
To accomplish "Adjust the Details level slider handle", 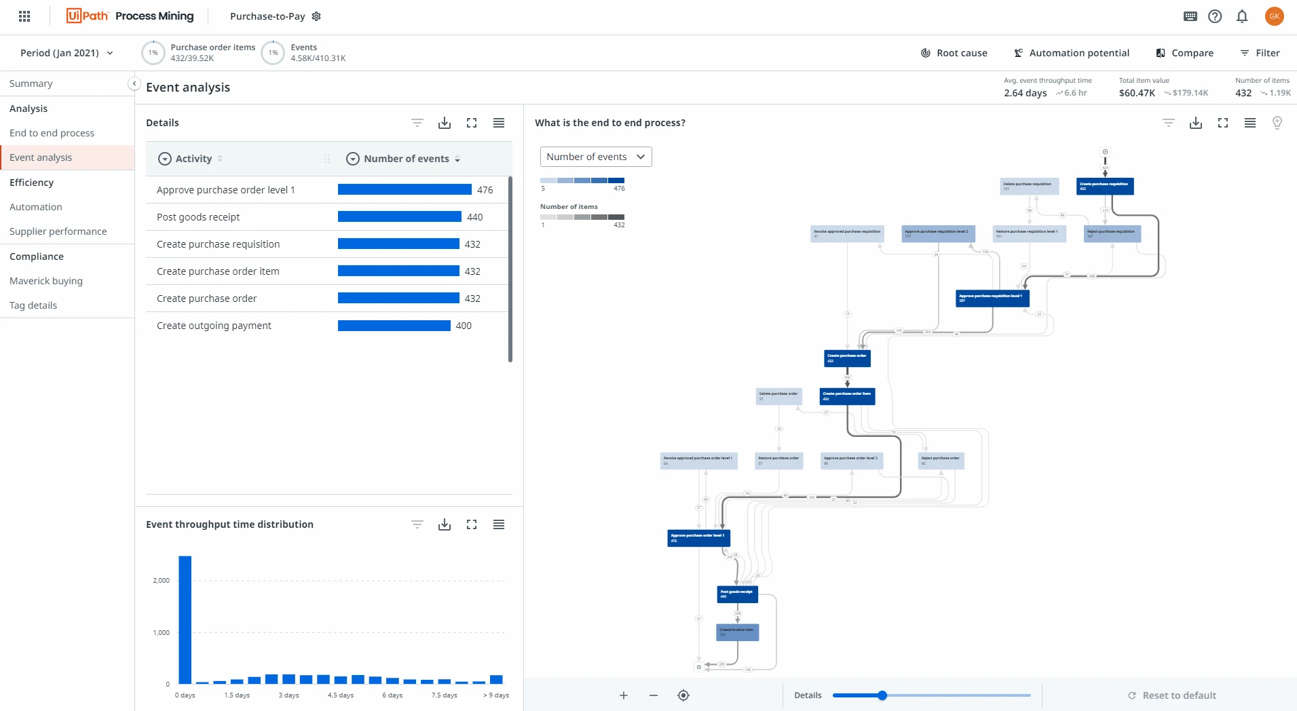I will pyautogui.click(x=882, y=695).
